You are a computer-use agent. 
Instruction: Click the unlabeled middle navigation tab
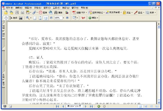(4, 48)
